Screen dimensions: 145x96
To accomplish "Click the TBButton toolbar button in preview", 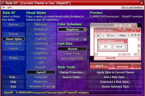I will tap(110, 35).
